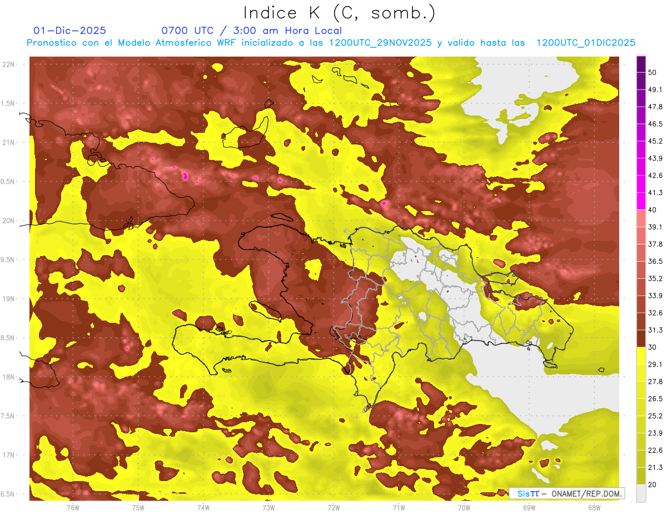The image size is (667, 515).
Task: Click the latitude label '19N'
Action: pos(9,298)
